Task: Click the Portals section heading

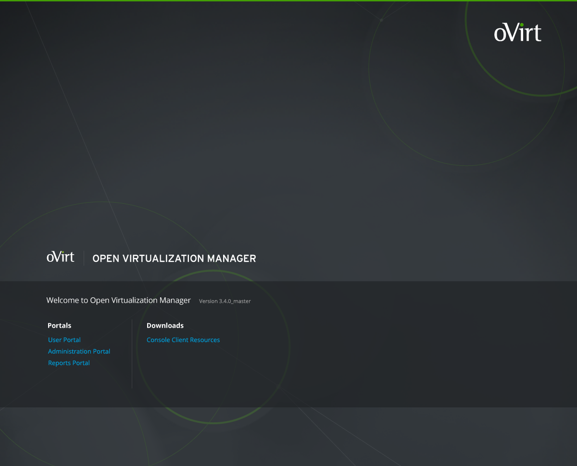Action: click(59, 325)
